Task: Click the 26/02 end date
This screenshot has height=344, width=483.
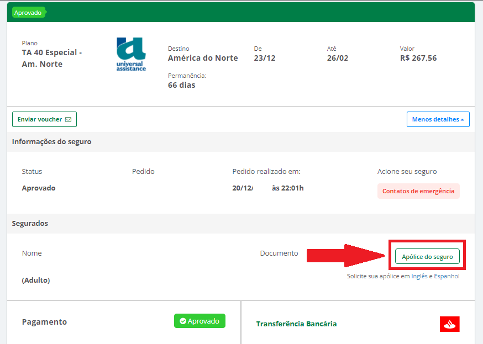Action: (x=337, y=58)
